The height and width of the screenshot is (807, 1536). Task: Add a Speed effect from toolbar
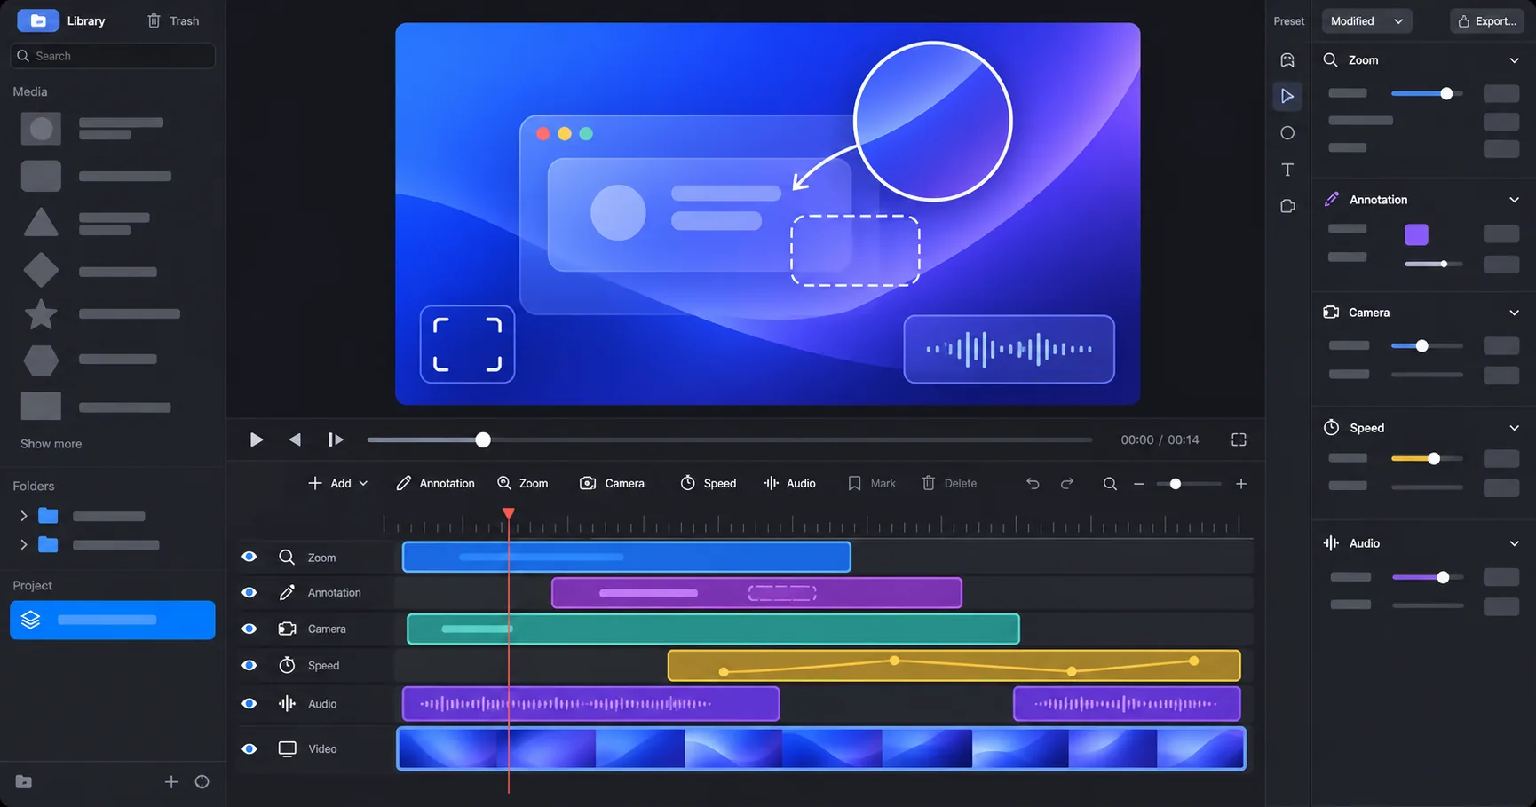[x=708, y=483]
